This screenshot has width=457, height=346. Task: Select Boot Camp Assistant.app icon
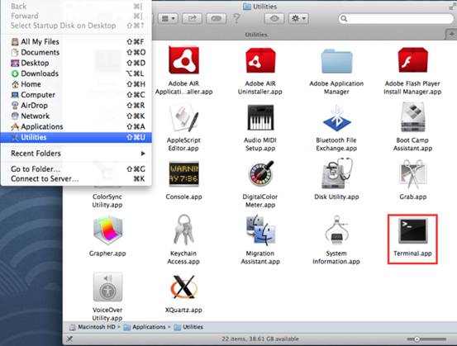(x=412, y=117)
